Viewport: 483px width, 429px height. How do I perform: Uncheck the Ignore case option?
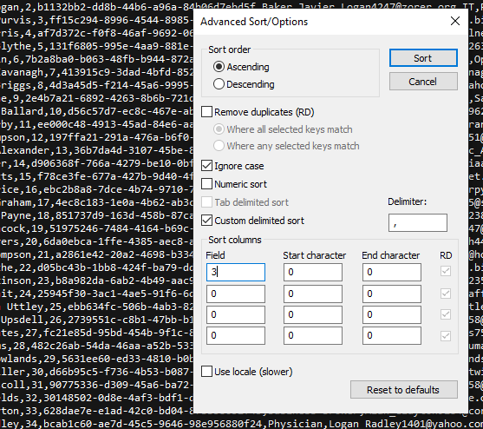206,166
